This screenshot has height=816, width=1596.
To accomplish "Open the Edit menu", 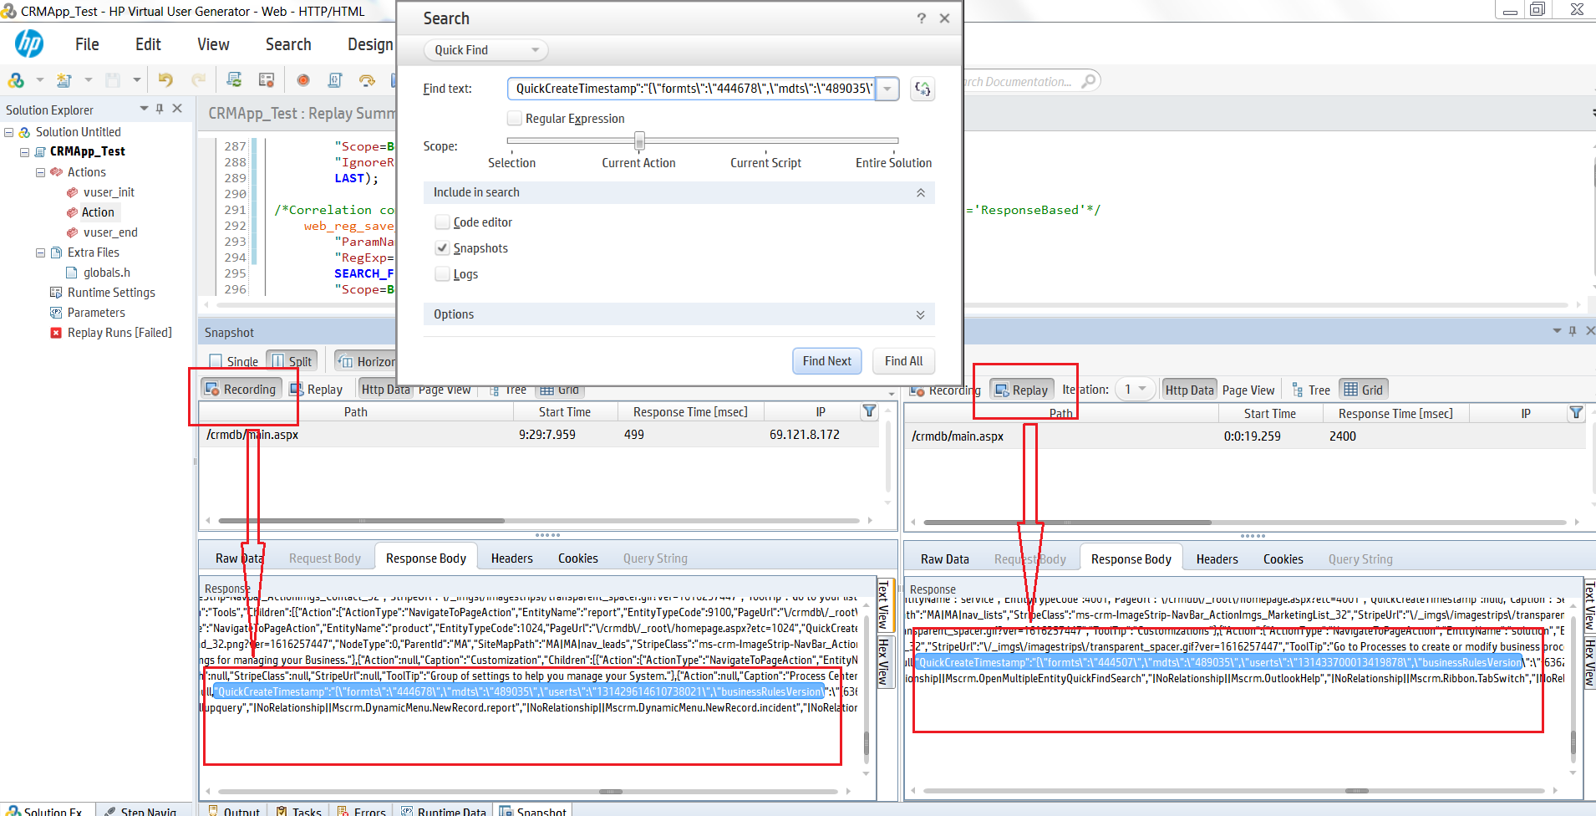I will 148,44.
